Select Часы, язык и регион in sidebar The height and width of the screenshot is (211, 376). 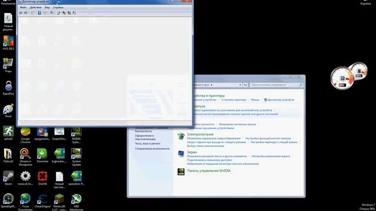click(147, 144)
